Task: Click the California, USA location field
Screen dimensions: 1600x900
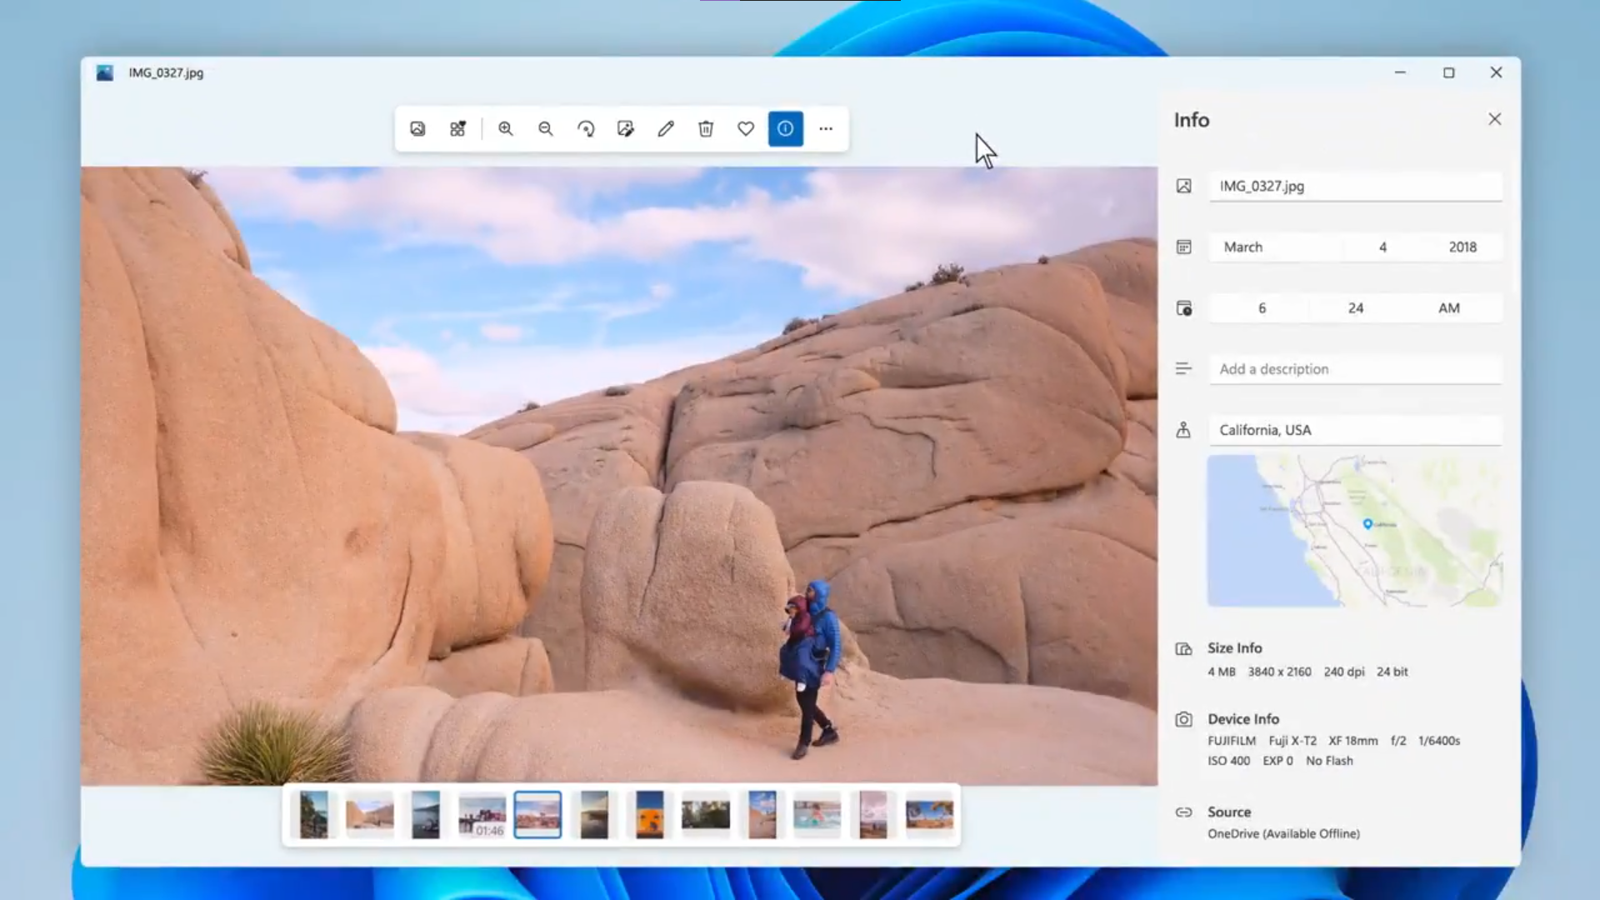Action: pyautogui.click(x=1355, y=431)
